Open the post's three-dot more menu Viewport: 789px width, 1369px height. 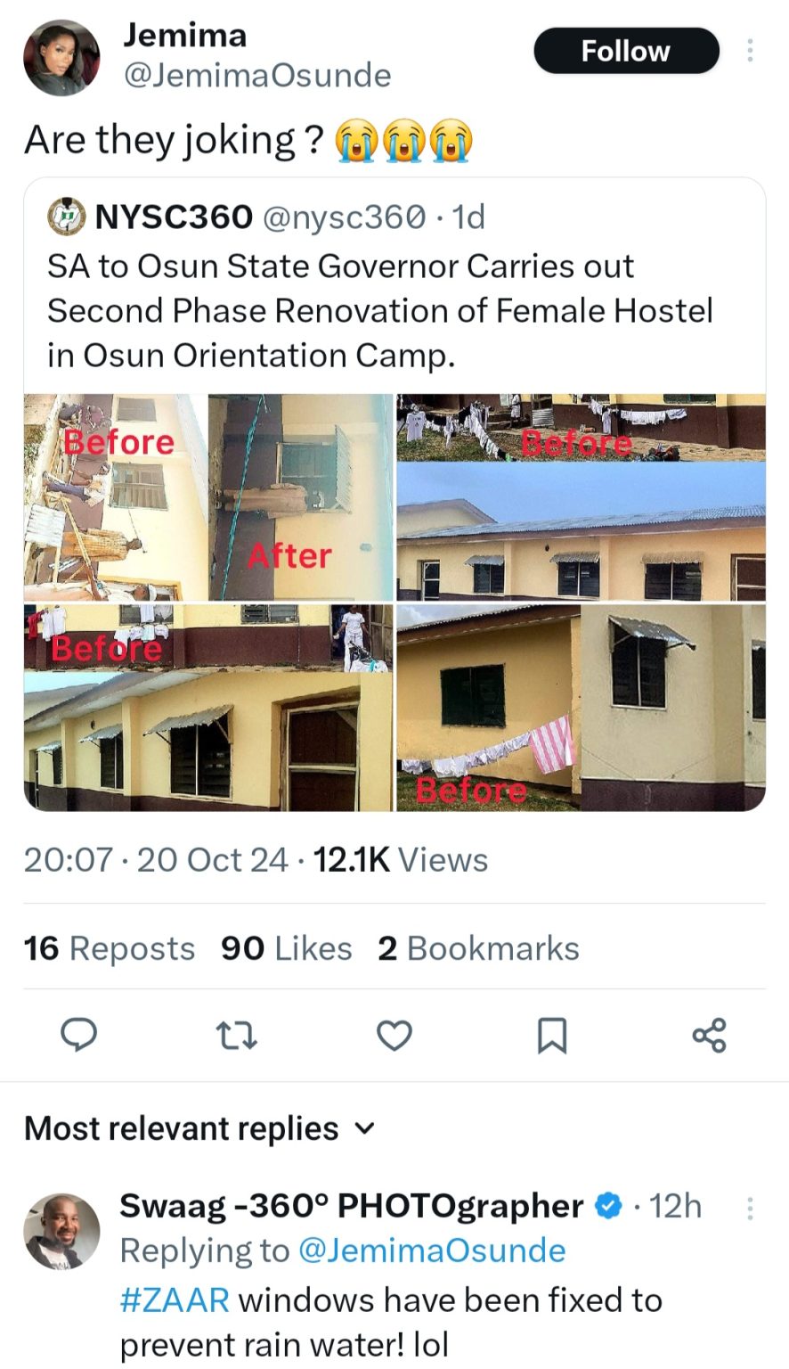pyautogui.click(x=750, y=51)
